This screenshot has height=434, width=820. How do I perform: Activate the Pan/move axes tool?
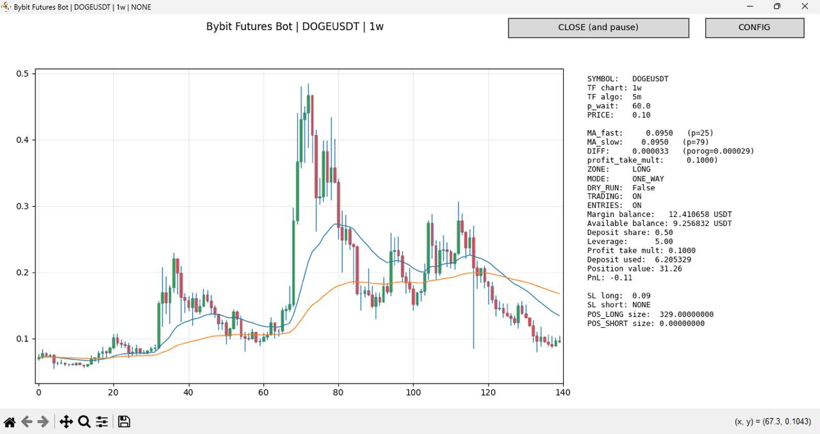click(66, 422)
